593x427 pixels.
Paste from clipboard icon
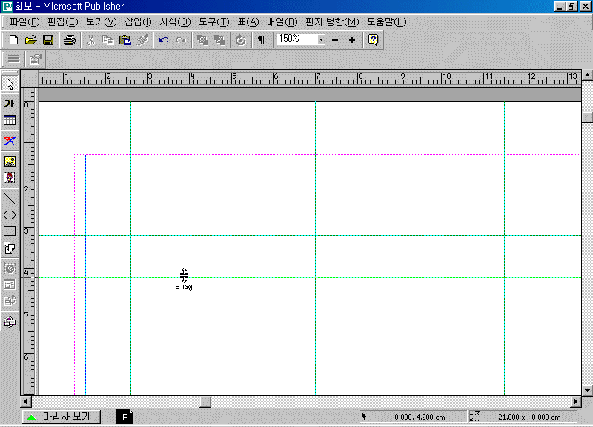coord(125,40)
